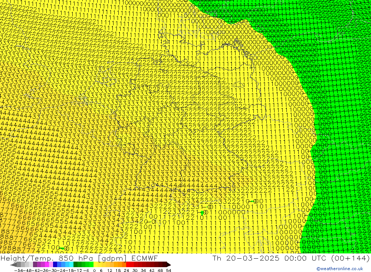Screen dimensions: 371x272
Task: Click the '42' label under the color bar
Action: [152, 271]
